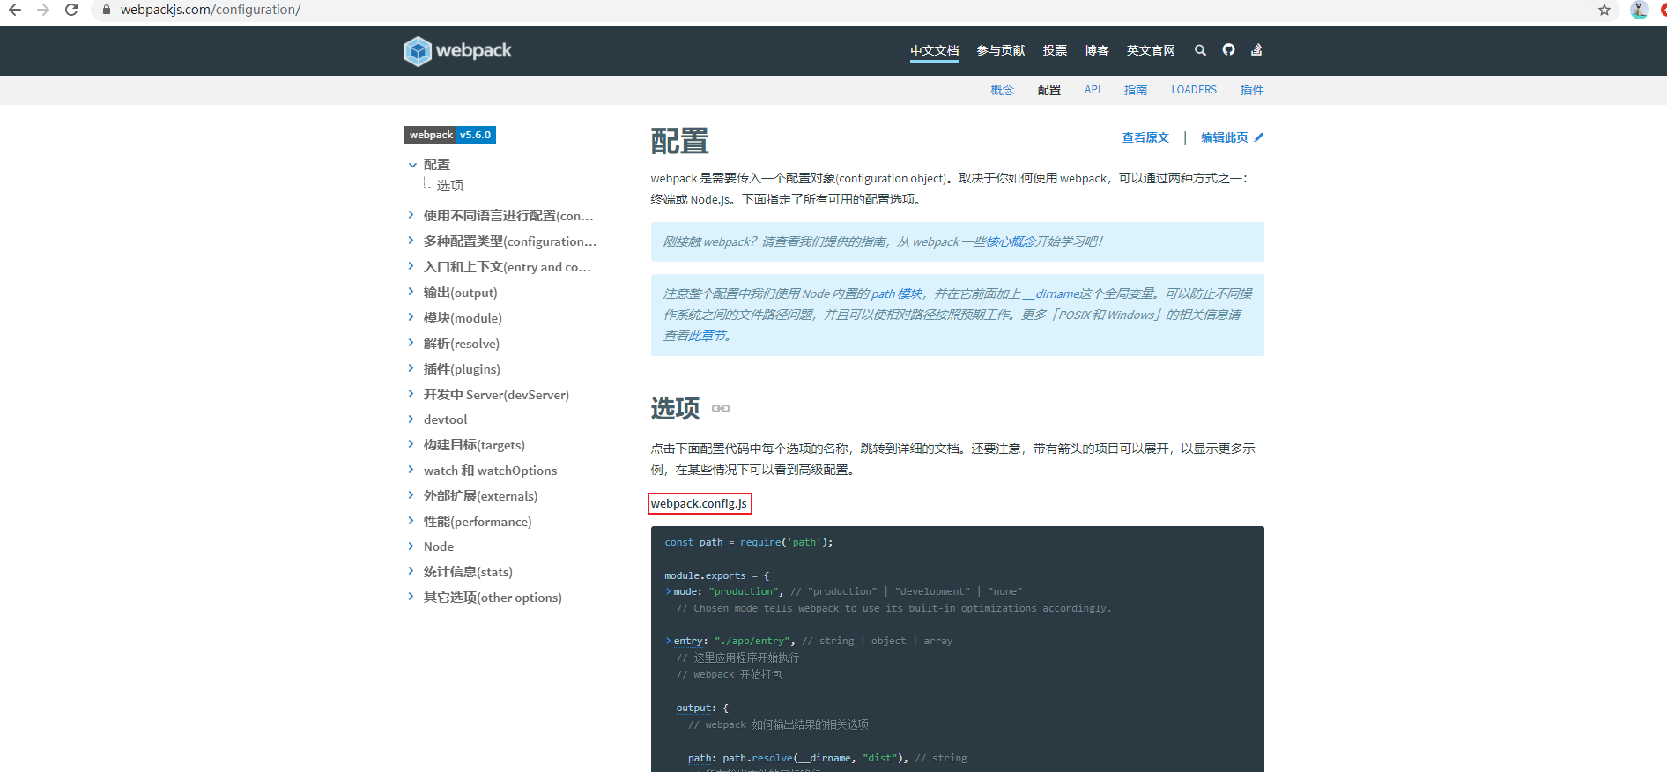Viewport: 1667px width, 772px height.
Task: Click the 配置 page heading
Action: pos(679,141)
